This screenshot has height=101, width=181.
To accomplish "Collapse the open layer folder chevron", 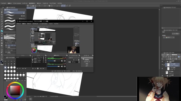I will (x=166, y=62).
